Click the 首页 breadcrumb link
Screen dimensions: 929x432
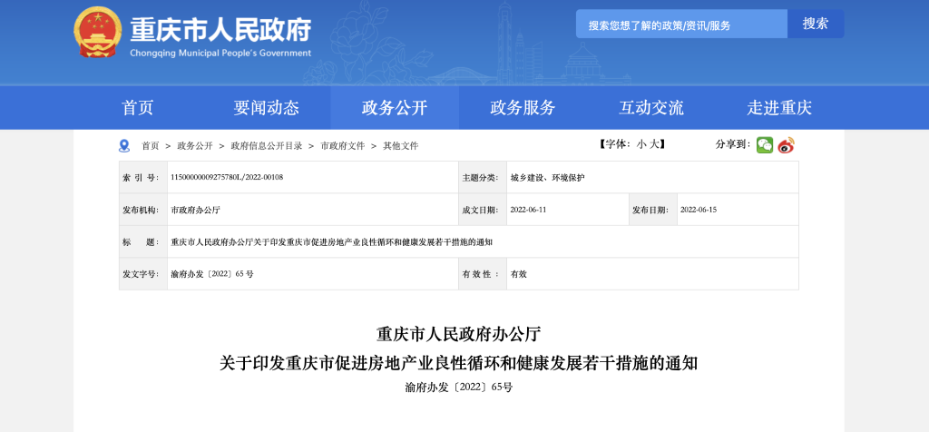[150, 146]
